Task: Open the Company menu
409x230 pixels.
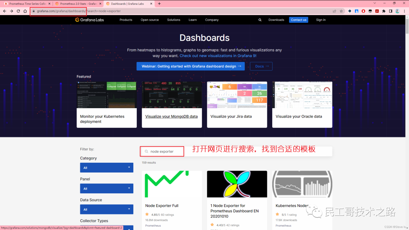Action: point(212,20)
